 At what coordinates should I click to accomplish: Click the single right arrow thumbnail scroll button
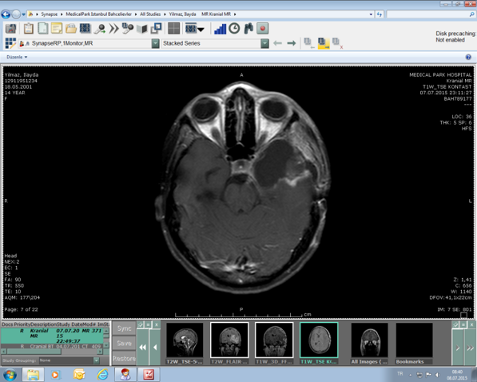click(x=458, y=348)
